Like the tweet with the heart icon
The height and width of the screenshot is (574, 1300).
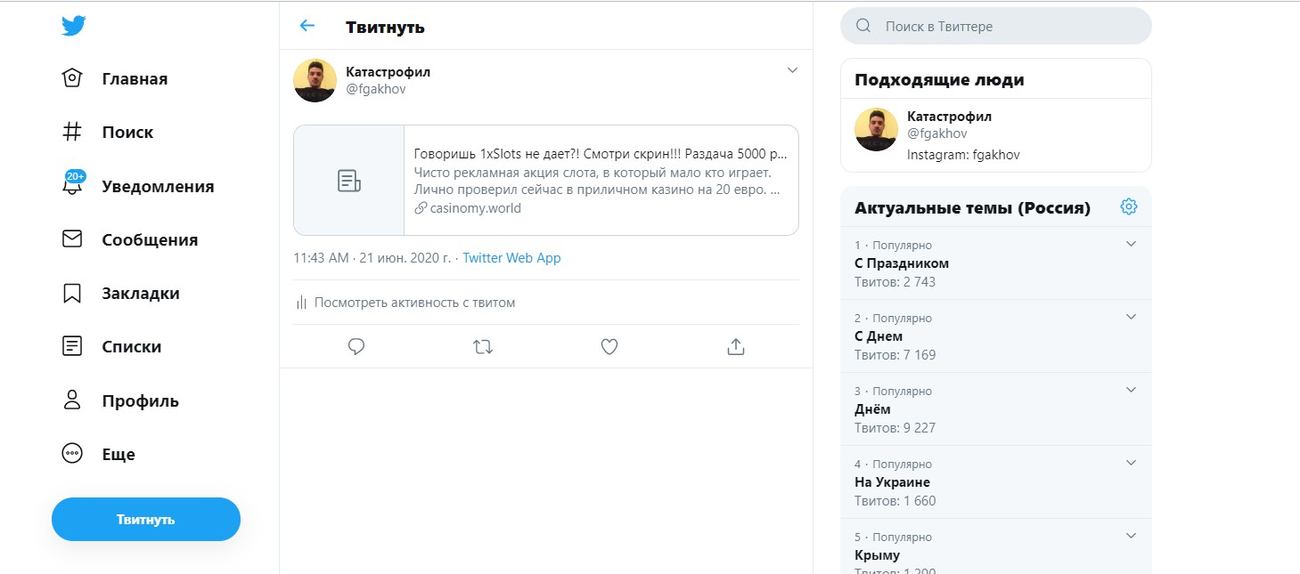pyautogui.click(x=609, y=346)
